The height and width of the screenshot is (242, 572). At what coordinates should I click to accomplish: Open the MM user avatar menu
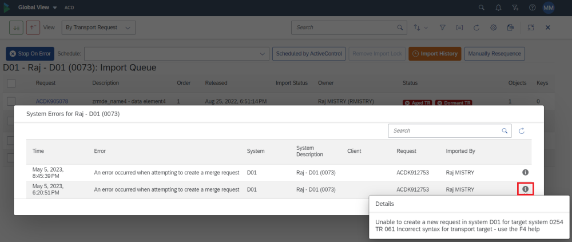click(549, 8)
